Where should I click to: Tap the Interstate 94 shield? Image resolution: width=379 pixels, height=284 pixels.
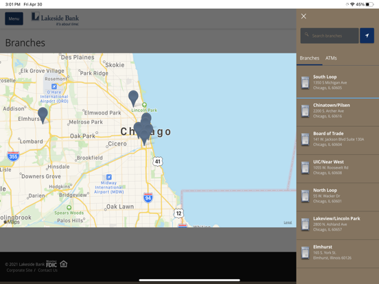pyautogui.click(x=148, y=198)
